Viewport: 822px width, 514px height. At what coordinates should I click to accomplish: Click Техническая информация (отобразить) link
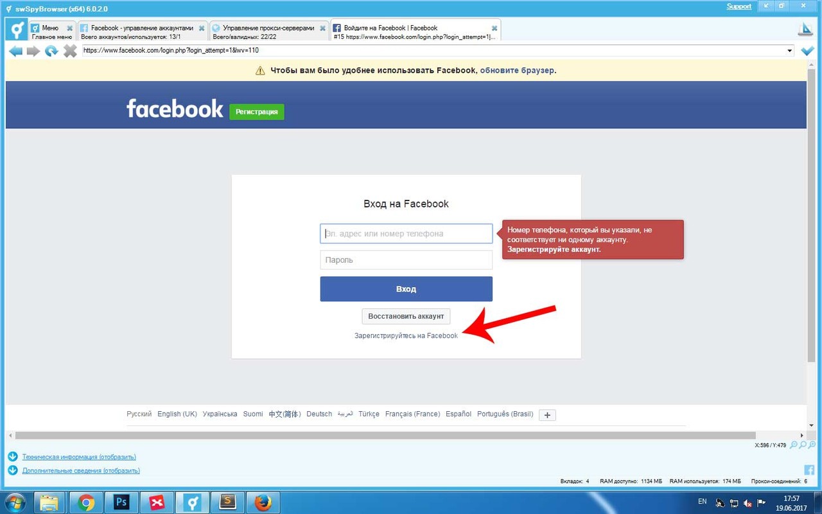(79, 457)
